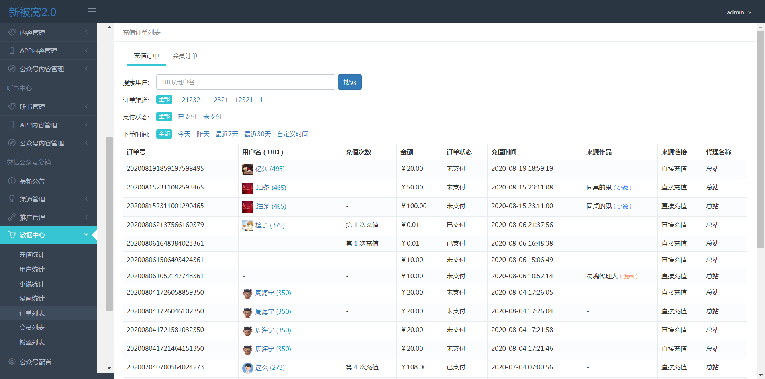Image resolution: width=765 pixels, height=379 pixels.
Task: Select 最近7天 order time filter
Action: 227,134
